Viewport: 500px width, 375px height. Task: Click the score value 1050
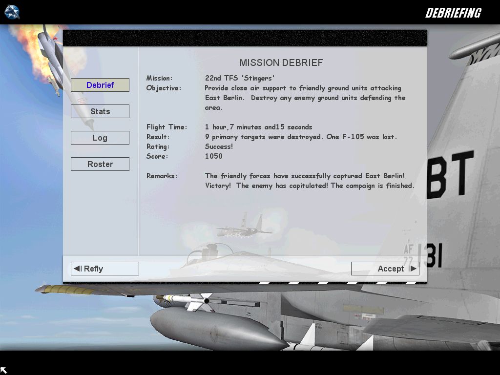tap(214, 156)
